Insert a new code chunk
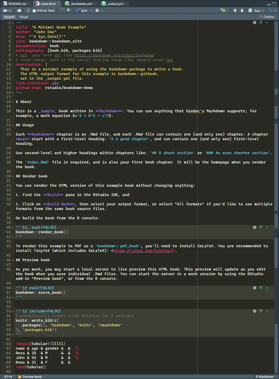 pyautogui.click(x=223, y=10)
